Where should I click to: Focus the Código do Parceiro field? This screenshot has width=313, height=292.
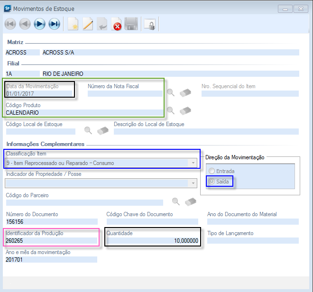(84, 202)
